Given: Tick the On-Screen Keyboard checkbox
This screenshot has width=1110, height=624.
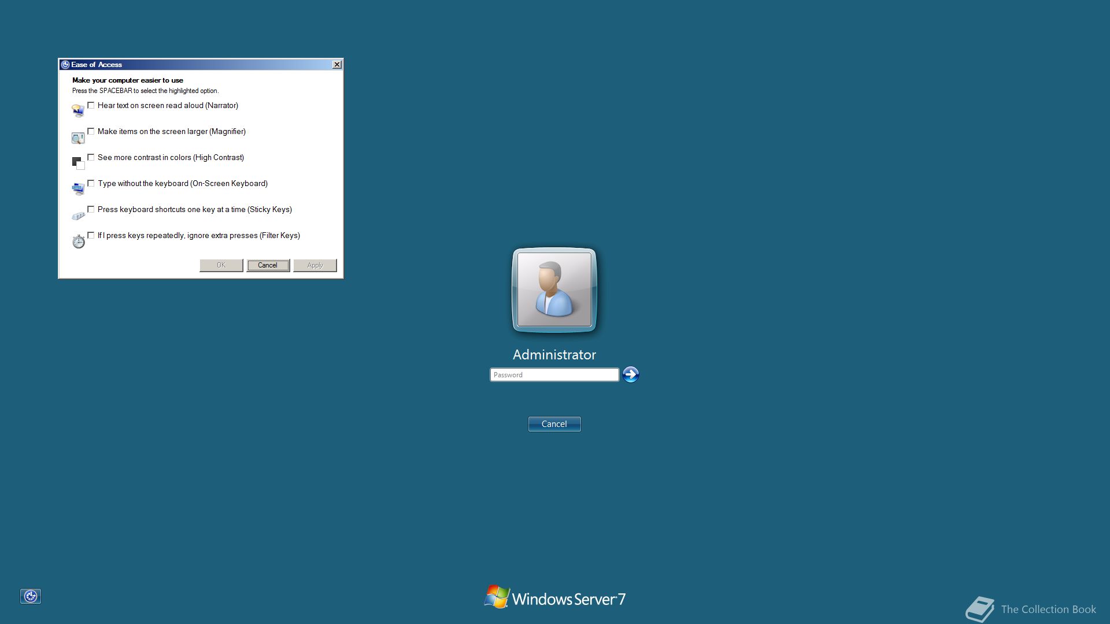Looking at the screenshot, I should (91, 183).
